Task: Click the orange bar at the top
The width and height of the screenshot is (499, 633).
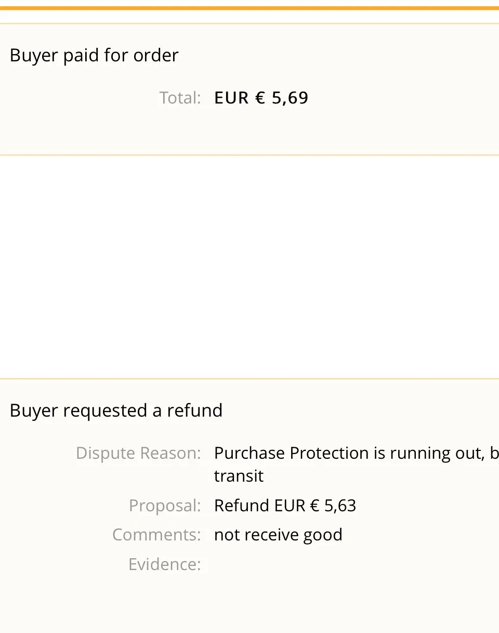Action: coord(249,8)
